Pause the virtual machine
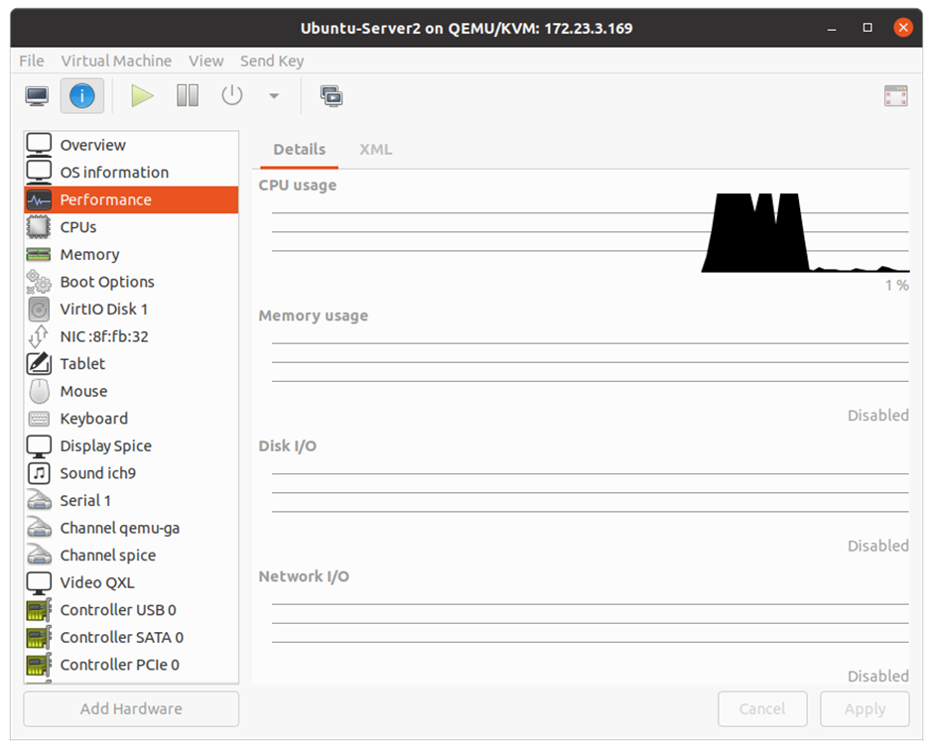Image resolution: width=933 pixels, height=750 pixels. 188,96
